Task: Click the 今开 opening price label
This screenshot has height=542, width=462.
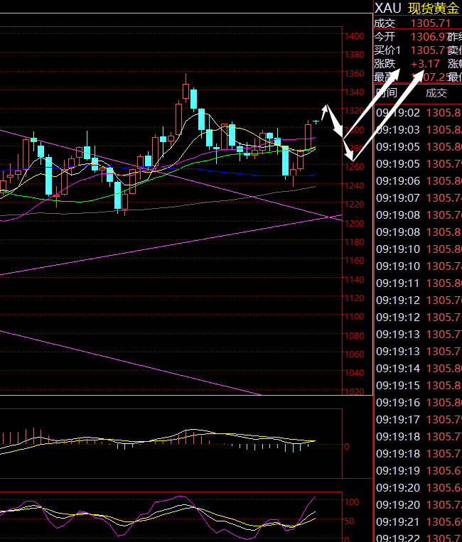Action: click(385, 36)
